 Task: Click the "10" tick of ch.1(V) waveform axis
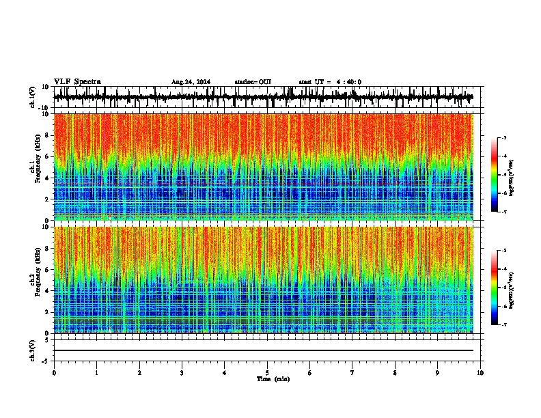[x=46, y=87]
